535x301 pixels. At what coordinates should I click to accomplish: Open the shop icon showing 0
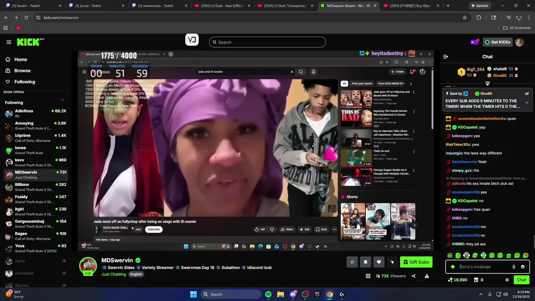click(479, 280)
